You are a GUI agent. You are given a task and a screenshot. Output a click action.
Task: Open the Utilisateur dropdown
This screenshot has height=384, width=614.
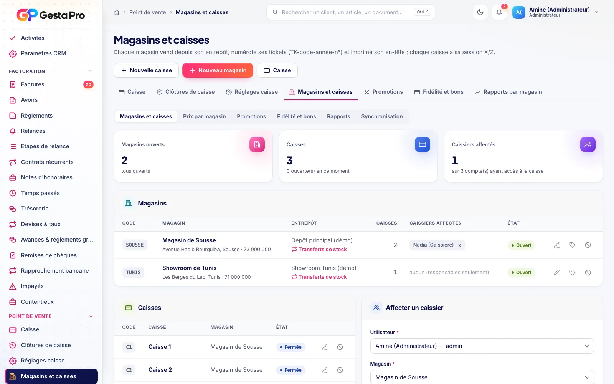point(482,346)
